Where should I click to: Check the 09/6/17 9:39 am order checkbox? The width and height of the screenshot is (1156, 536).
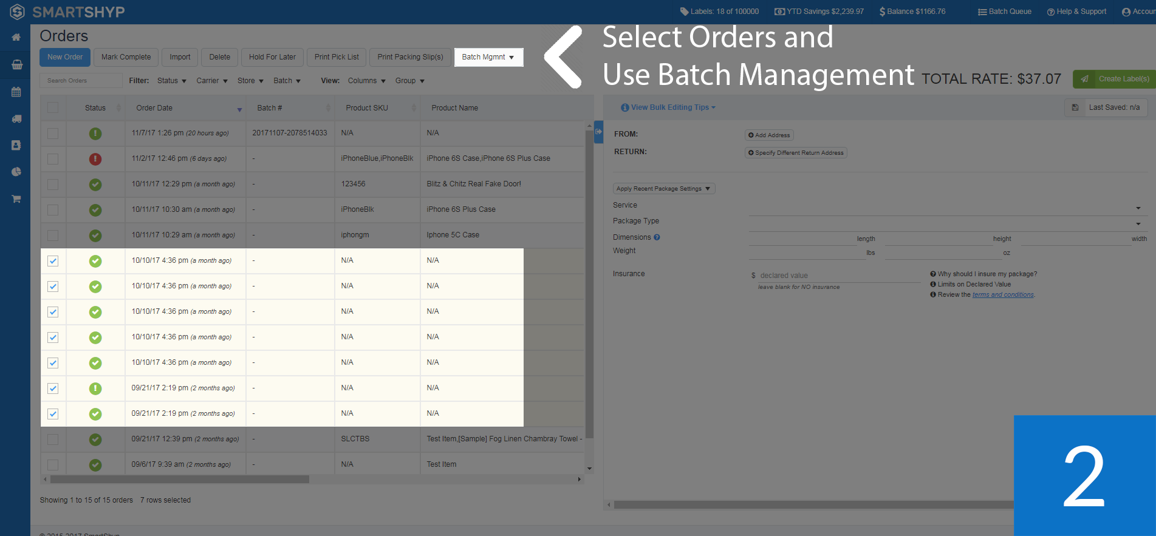[53, 465]
